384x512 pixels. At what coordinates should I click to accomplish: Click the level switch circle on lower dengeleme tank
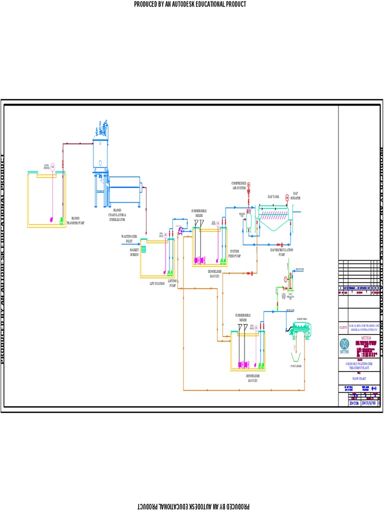point(256,327)
